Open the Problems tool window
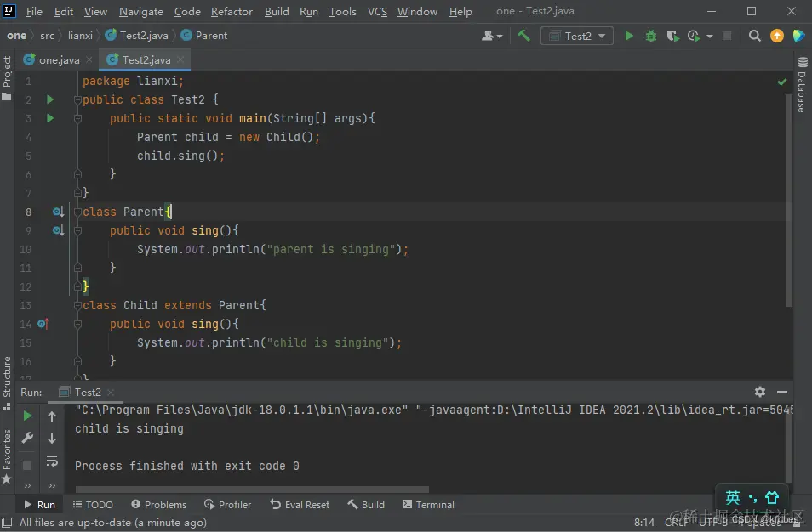The image size is (812, 532). (x=158, y=505)
